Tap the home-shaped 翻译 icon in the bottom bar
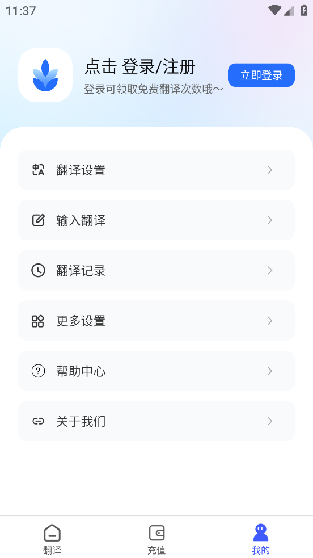Viewport: 313px width, 558px height. pyautogui.click(x=52, y=532)
